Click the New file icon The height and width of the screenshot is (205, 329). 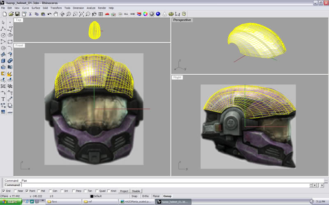click(5, 14)
